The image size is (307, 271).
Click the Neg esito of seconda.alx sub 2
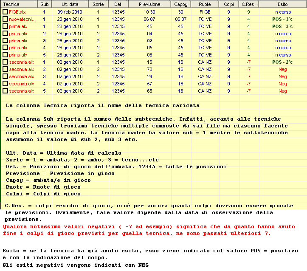283,69
